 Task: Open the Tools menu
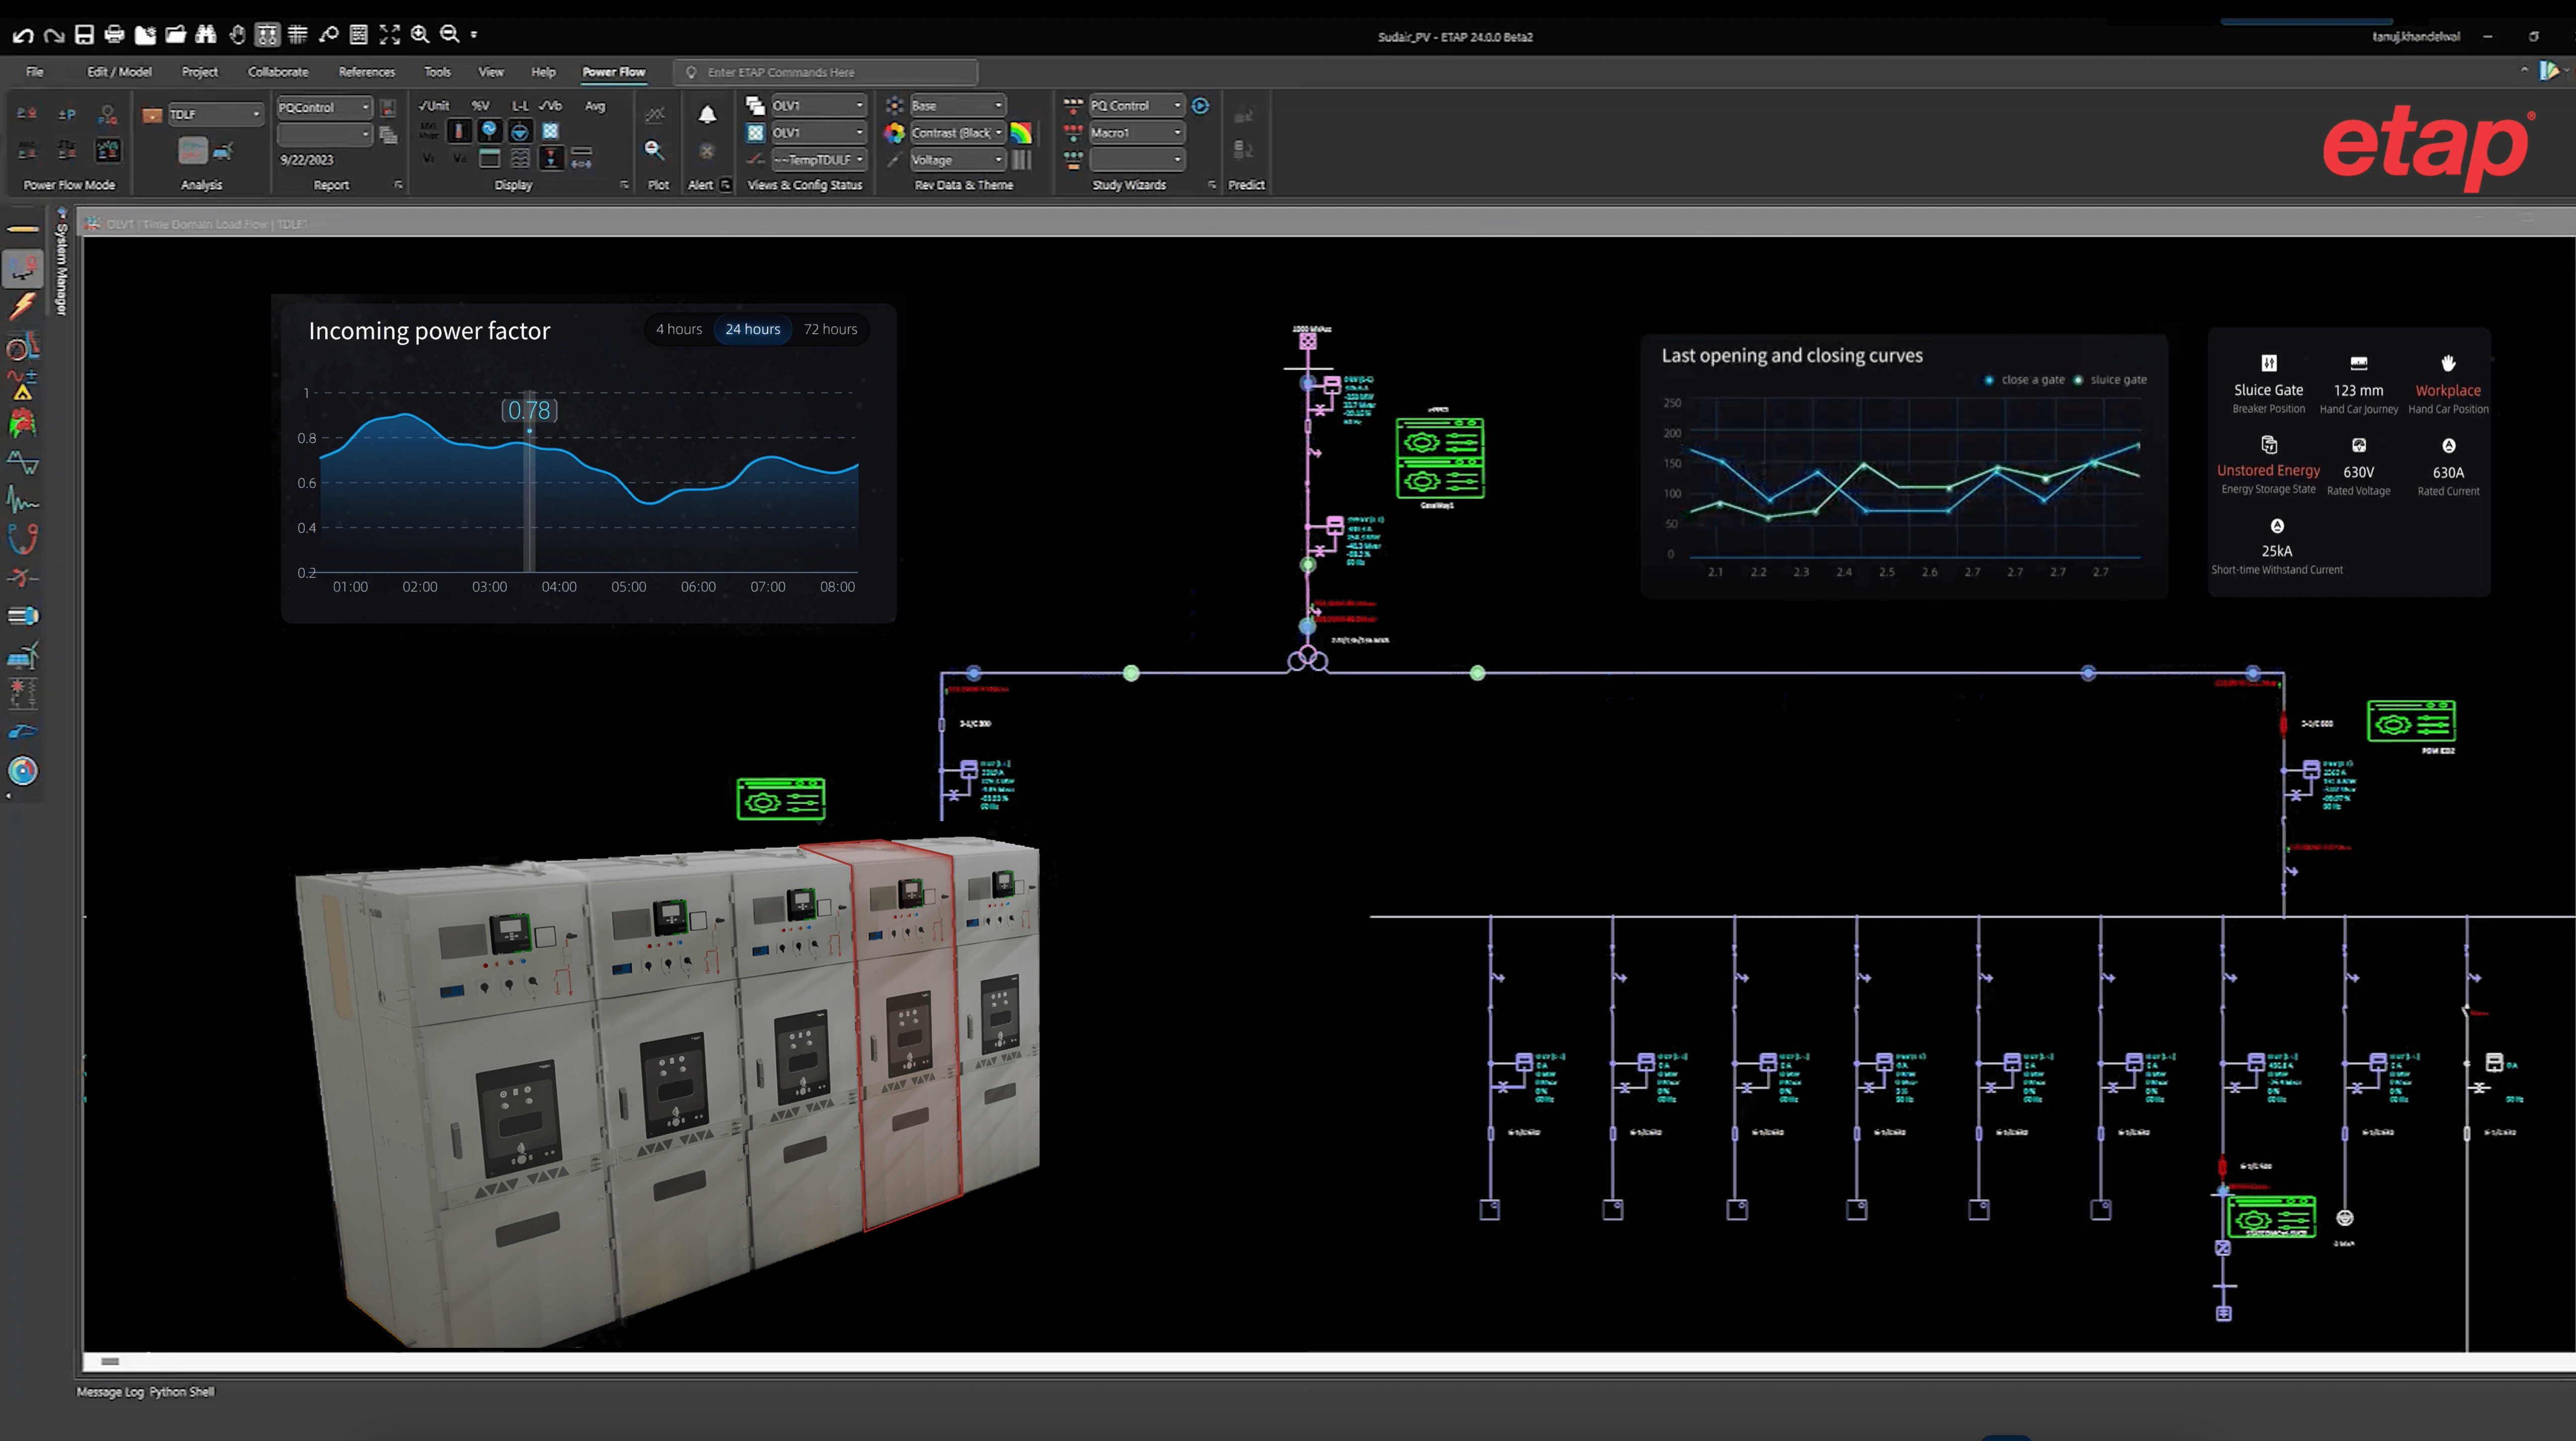tap(437, 71)
